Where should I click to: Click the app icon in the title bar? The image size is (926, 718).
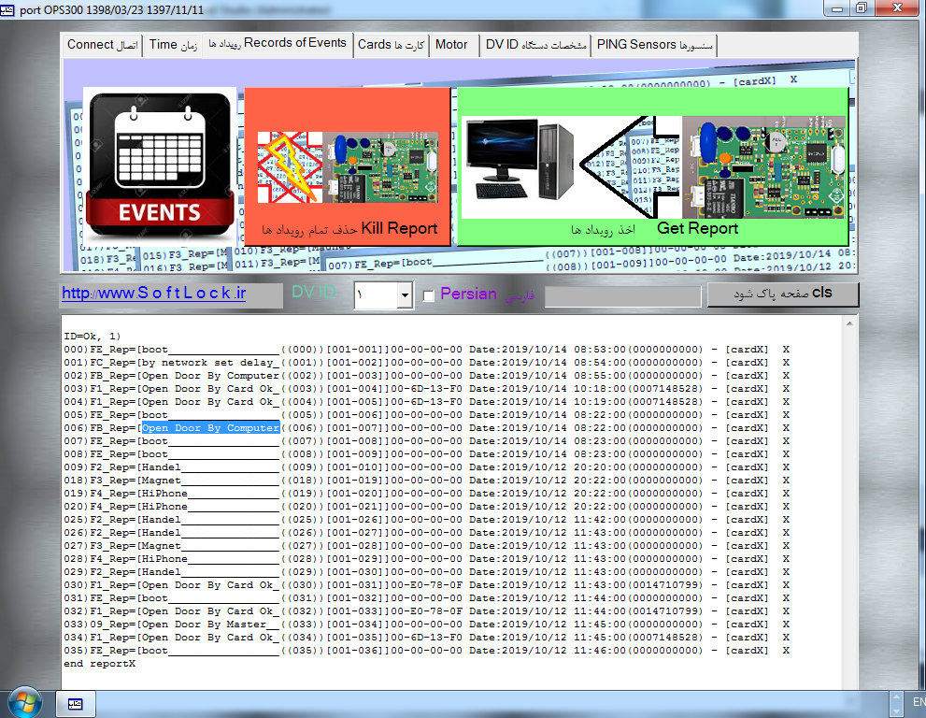pyautogui.click(x=8, y=8)
